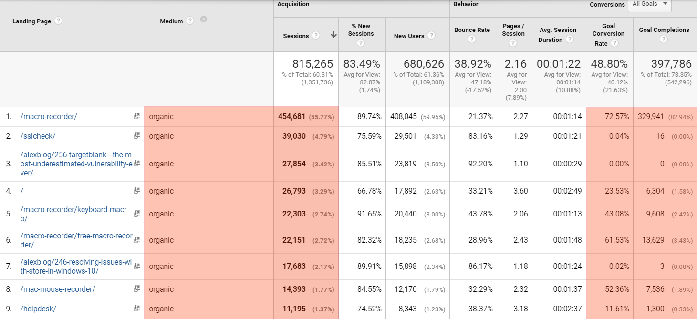Open the /macro-recorder/ landing page link
This screenshot has height=319, width=697.
[x=49, y=117]
